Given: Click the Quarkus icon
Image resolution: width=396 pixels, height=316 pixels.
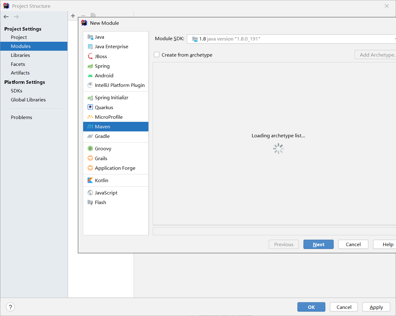Looking at the screenshot, I should (90, 107).
